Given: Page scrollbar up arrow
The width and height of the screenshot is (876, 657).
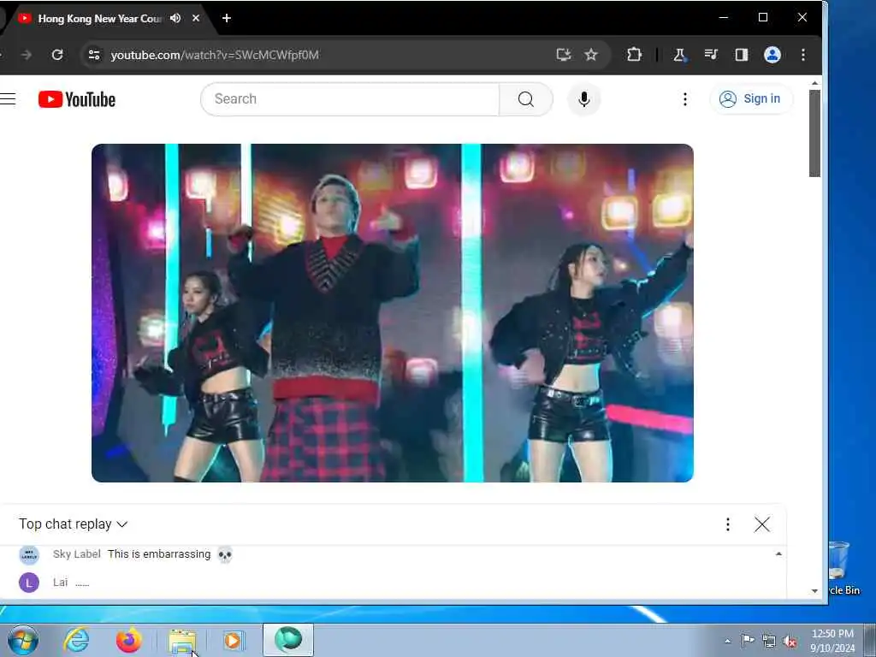Looking at the screenshot, I should 814,83.
